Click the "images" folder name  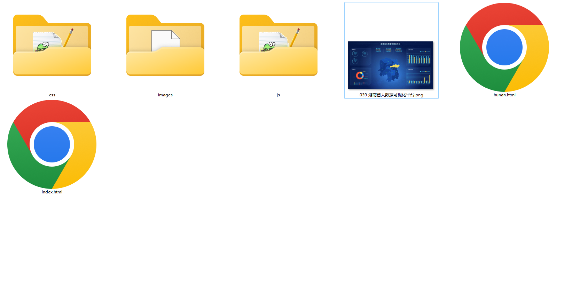pos(165,95)
